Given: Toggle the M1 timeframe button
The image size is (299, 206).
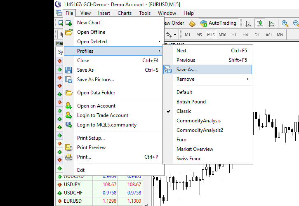Looking at the screenshot, I should (x=188, y=35).
